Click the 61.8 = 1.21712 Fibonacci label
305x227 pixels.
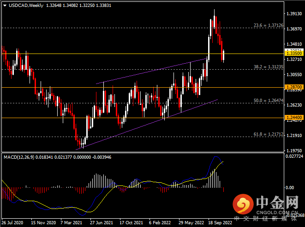(x=268, y=134)
